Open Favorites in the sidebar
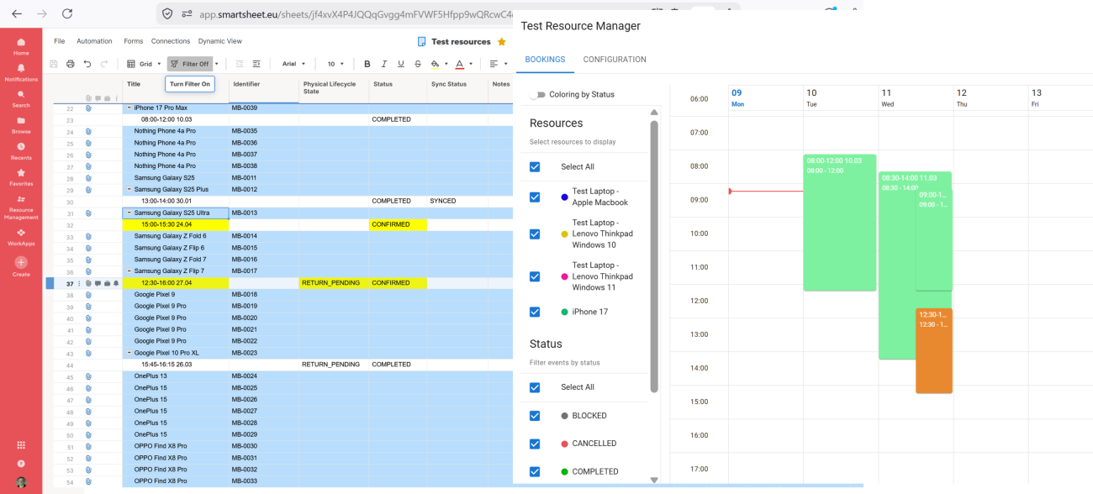 click(21, 176)
